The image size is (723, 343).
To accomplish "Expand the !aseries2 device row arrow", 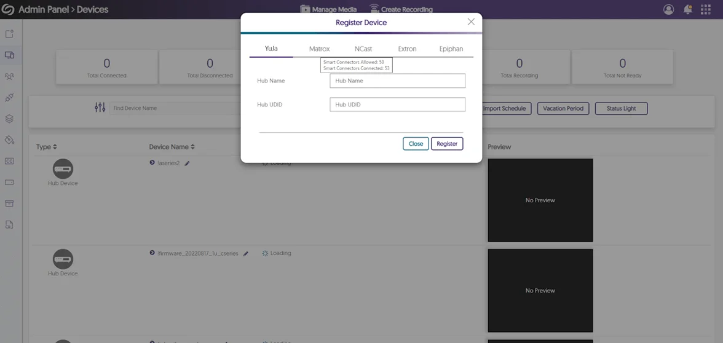I will [152, 163].
